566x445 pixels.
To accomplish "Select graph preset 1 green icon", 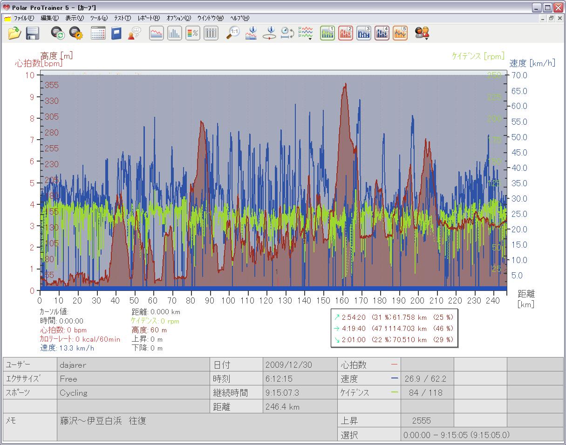I will 327,33.
